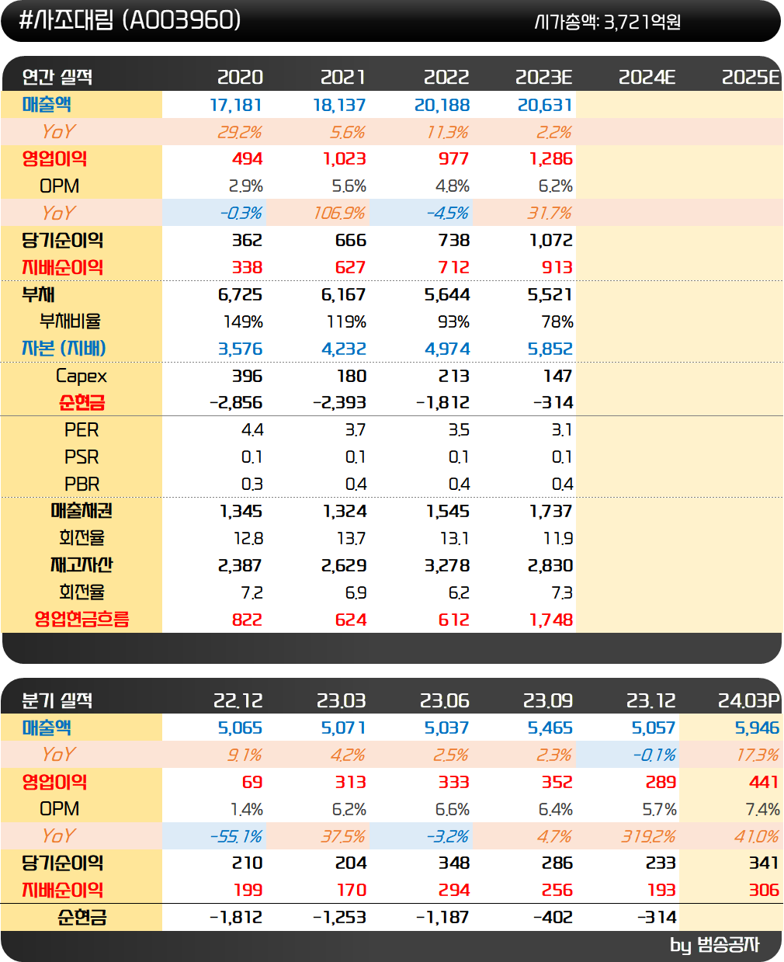
Task: Click quarterly revenue YoY 17.3%
Action: click(758, 755)
